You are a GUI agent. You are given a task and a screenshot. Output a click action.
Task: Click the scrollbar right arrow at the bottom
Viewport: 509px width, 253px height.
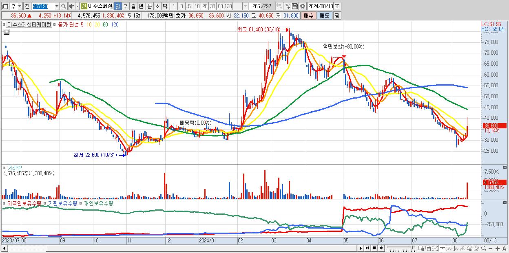click(x=360, y=248)
